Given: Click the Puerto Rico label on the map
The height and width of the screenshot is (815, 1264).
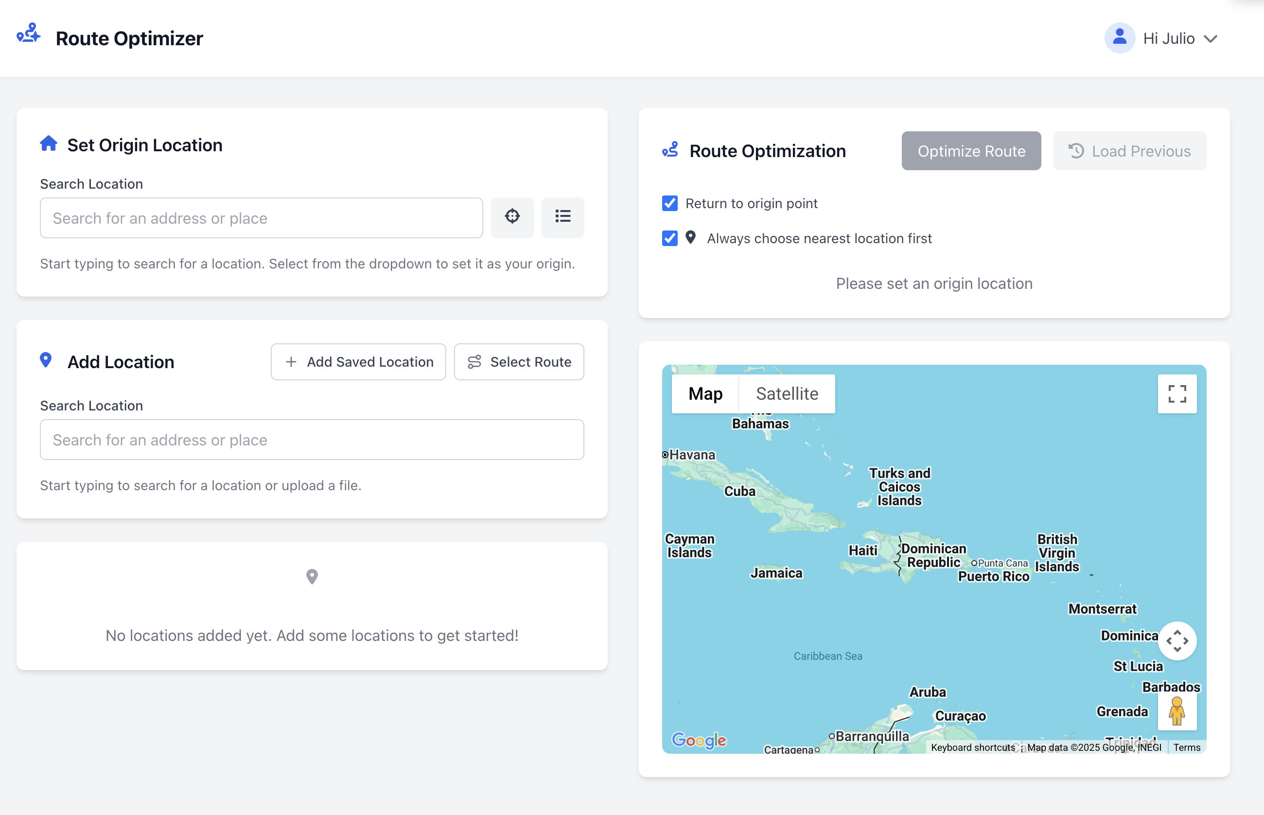Looking at the screenshot, I should tap(994, 576).
